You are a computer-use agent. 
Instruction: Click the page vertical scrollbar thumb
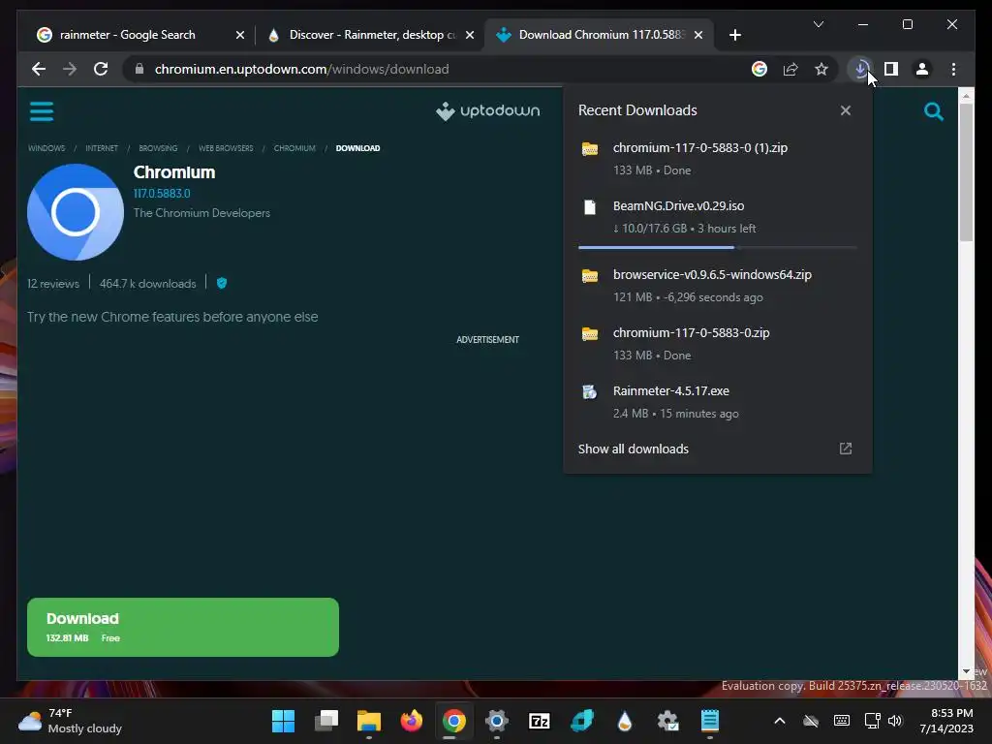click(x=966, y=172)
